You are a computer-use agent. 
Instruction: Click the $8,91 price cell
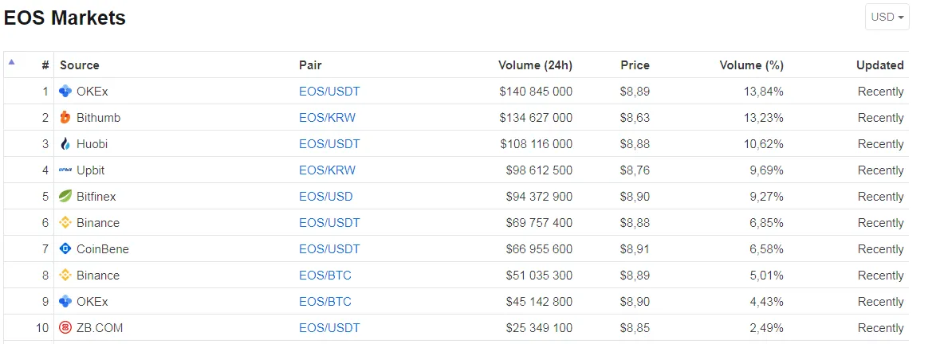pyautogui.click(x=635, y=248)
